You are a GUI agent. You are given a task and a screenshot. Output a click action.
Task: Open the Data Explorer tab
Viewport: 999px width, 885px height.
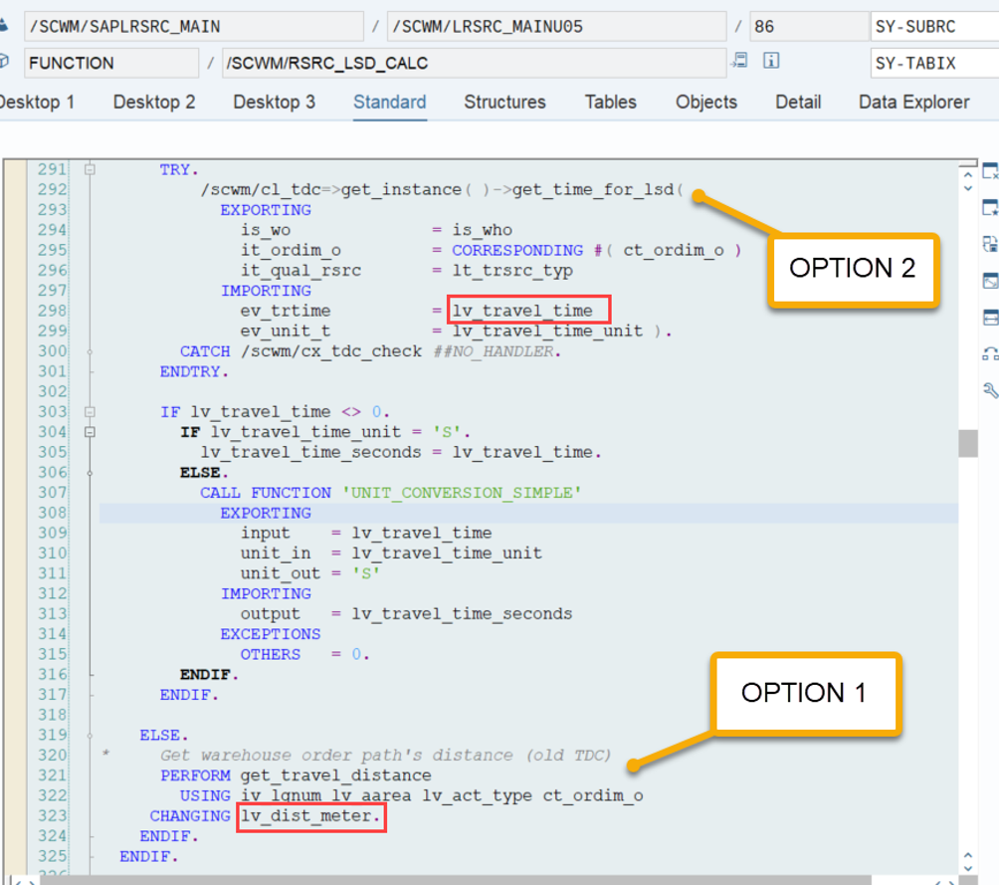coord(913,102)
